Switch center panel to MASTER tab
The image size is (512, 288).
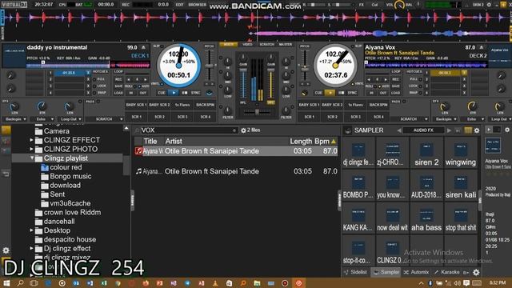pos(286,45)
